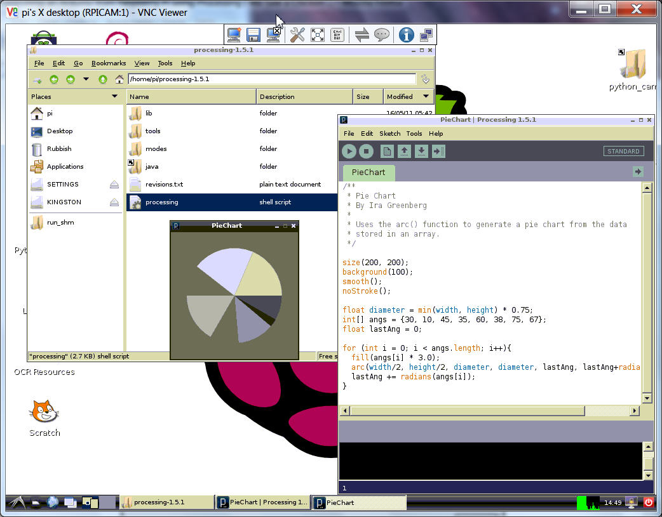
Task: Open VNC options wrench icon
Action: click(297, 35)
